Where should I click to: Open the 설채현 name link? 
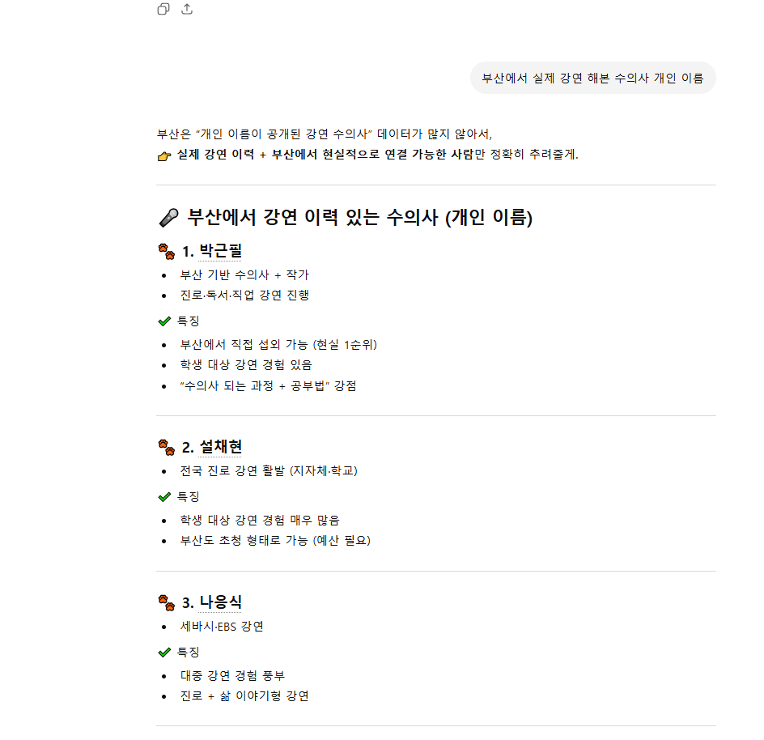click(x=220, y=447)
